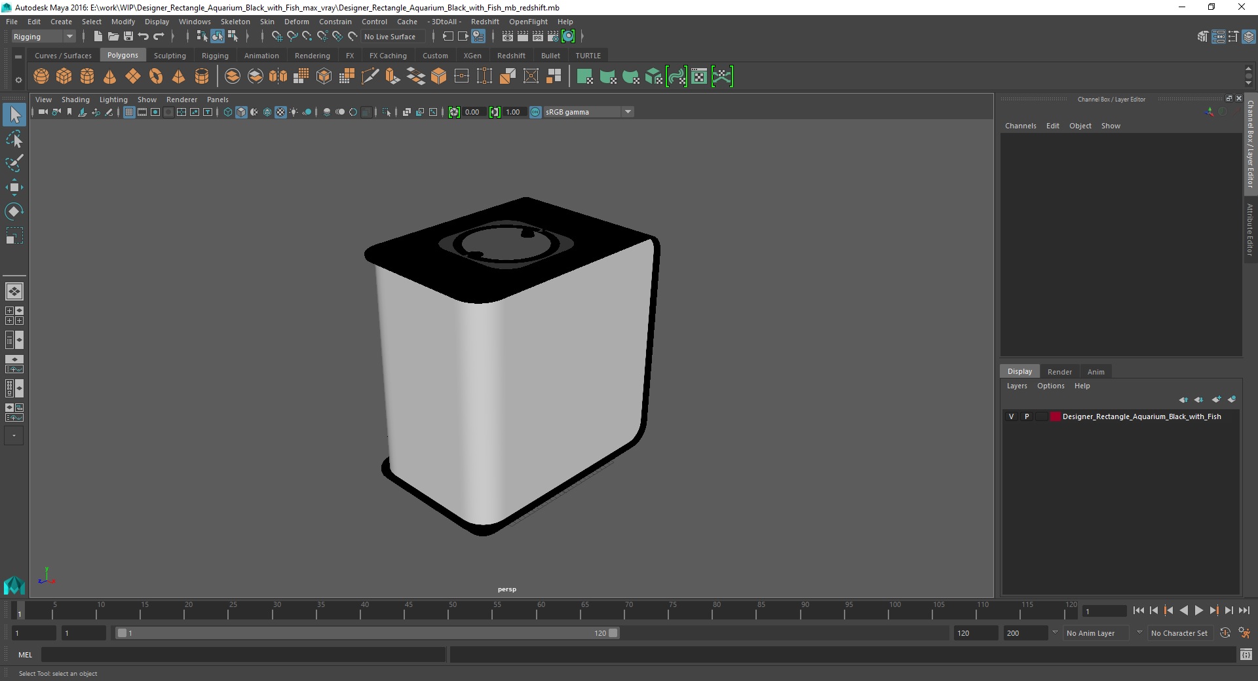
Task: Create a polygon pipe from the shelf
Action: coord(202,77)
